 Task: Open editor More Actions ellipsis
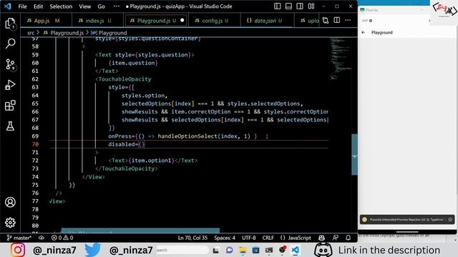[x=348, y=20]
